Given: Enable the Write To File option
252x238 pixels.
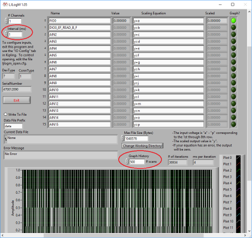Looking at the screenshot, I should pos(6,115).
